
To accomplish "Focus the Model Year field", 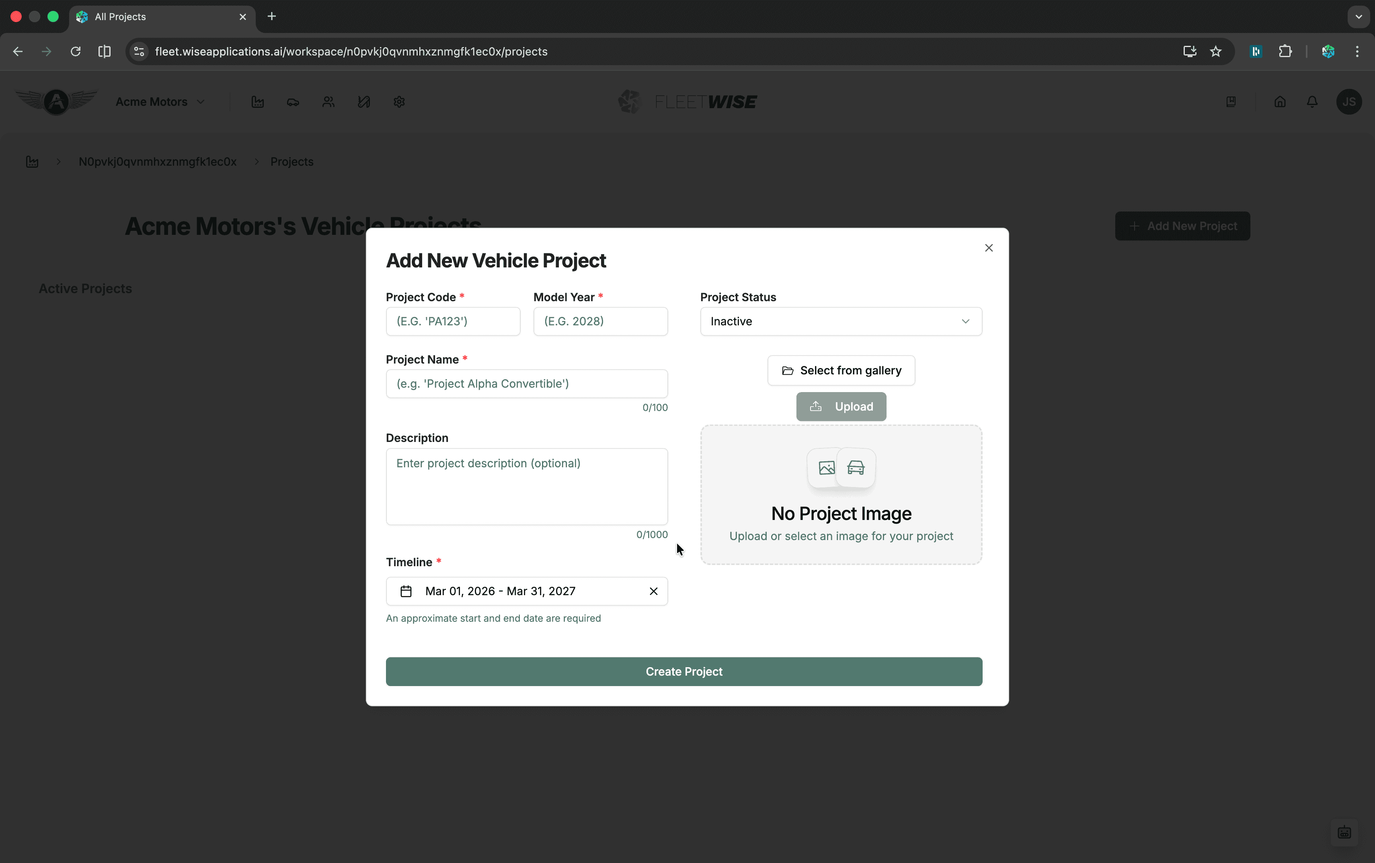I will [x=600, y=321].
